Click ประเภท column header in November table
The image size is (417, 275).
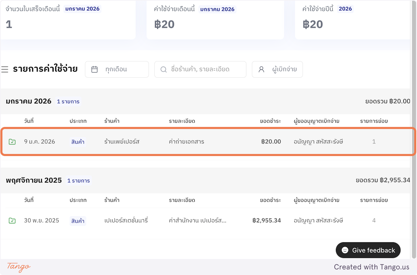click(x=78, y=200)
